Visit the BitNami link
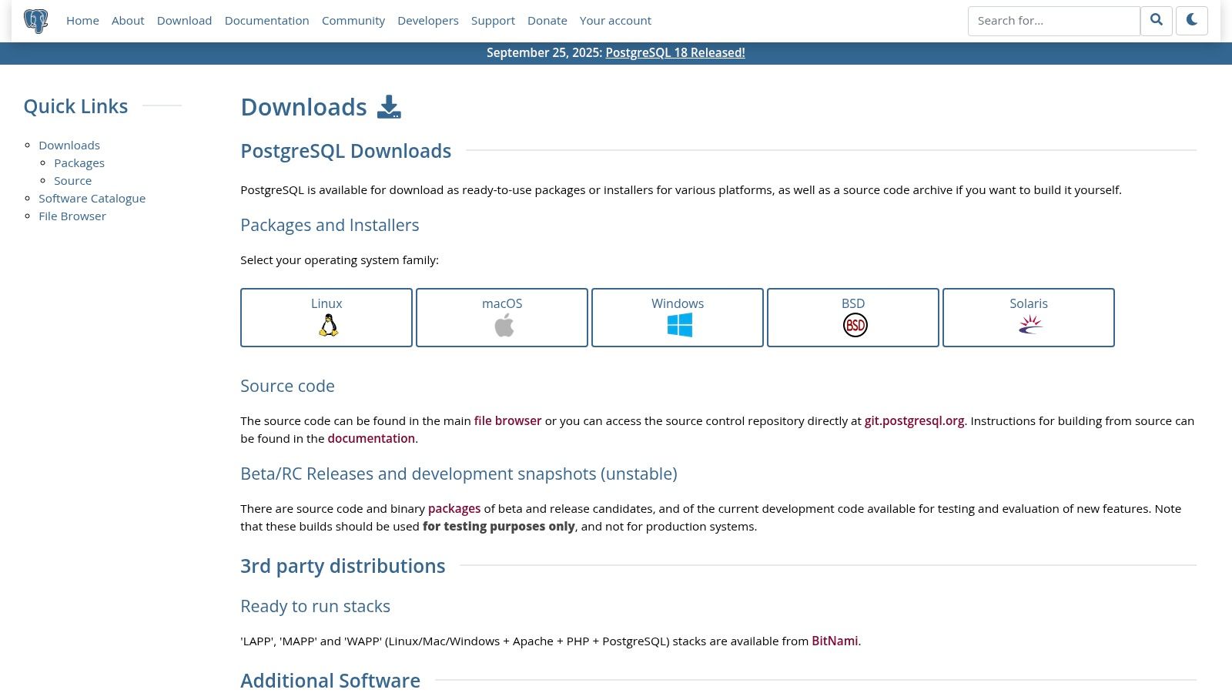The height and width of the screenshot is (693, 1232). click(x=834, y=641)
